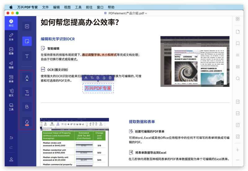Click the search magnifier in right sidebar
Viewport: 248px width, 171px height.
pos(238,79)
